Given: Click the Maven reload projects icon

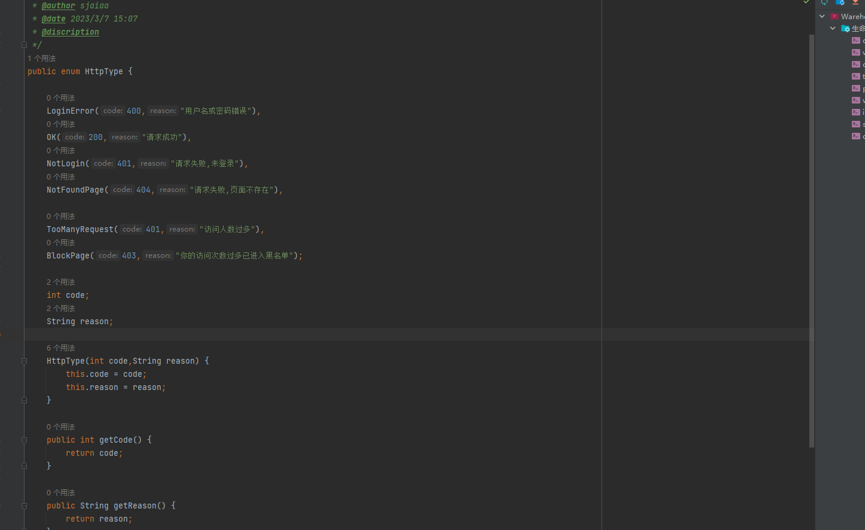Looking at the screenshot, I should (824, 2).
